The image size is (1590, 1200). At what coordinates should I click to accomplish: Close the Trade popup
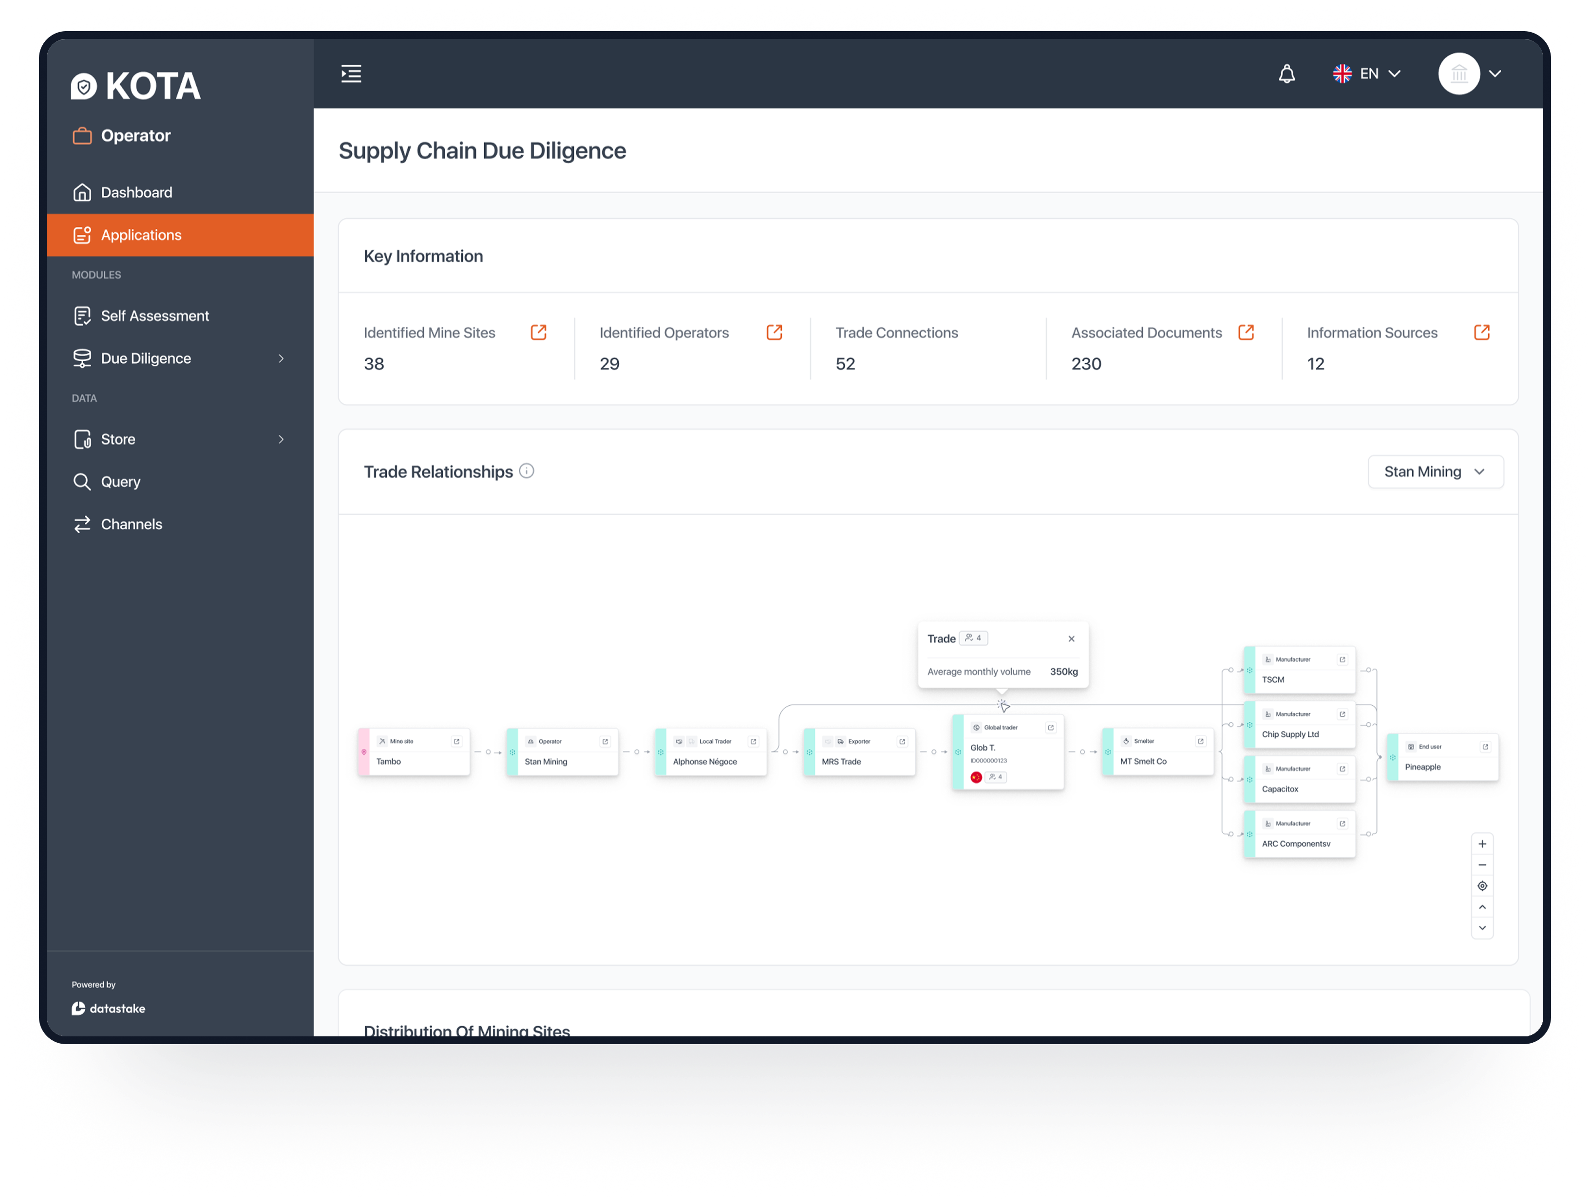(1071, 639)
